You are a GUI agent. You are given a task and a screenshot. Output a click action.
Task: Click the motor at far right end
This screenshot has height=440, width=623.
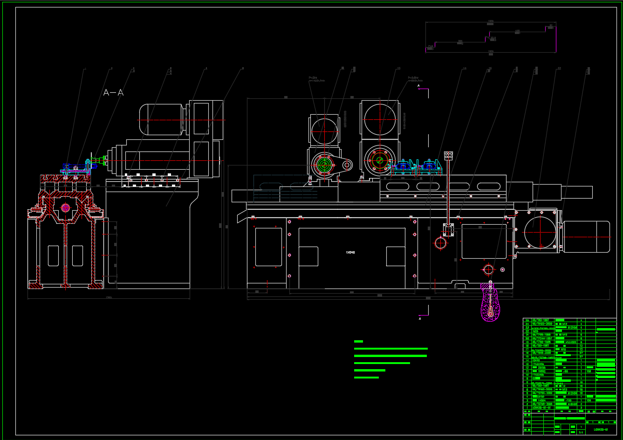tap(586, 237)
